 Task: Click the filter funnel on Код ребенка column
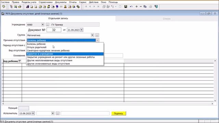(x=20, y=61)
